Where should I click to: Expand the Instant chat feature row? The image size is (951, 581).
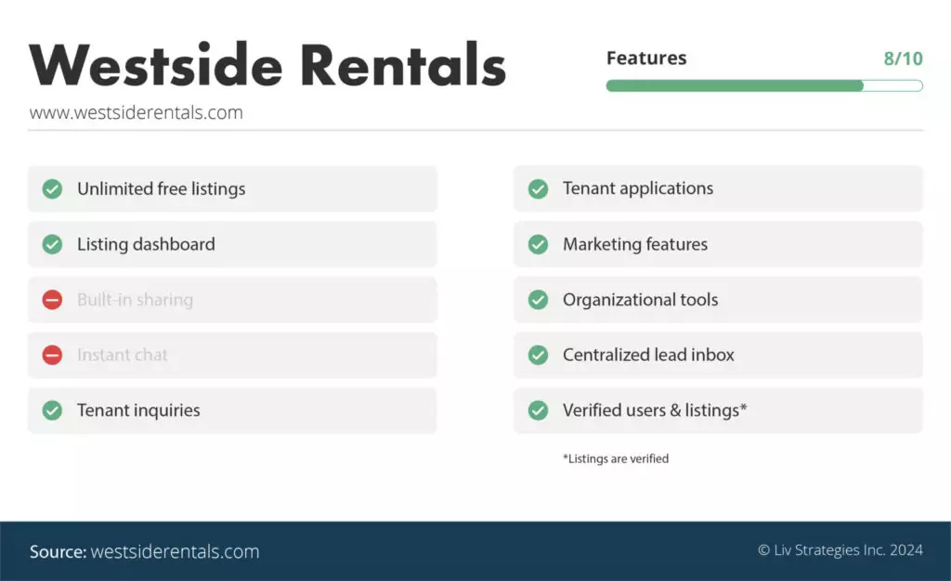click(x=232, y=355)
